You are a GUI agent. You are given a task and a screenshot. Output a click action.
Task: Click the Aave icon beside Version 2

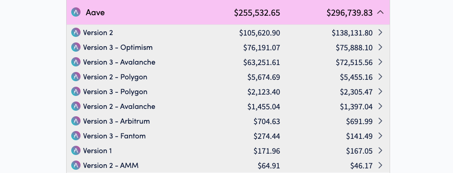[76, 33]
